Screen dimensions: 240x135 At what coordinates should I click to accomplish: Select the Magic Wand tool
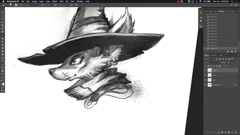(x=2, y=22)
